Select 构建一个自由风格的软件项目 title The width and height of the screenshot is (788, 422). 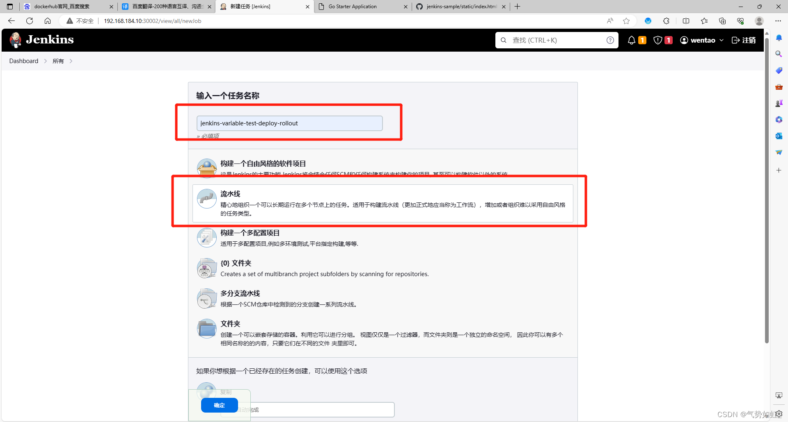pyautogui.click(x=263, y=163)
